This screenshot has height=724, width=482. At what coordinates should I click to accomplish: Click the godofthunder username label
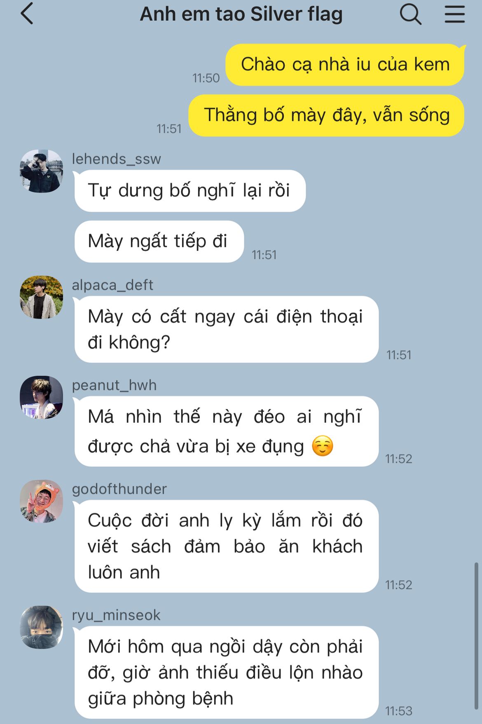[119, 489]
